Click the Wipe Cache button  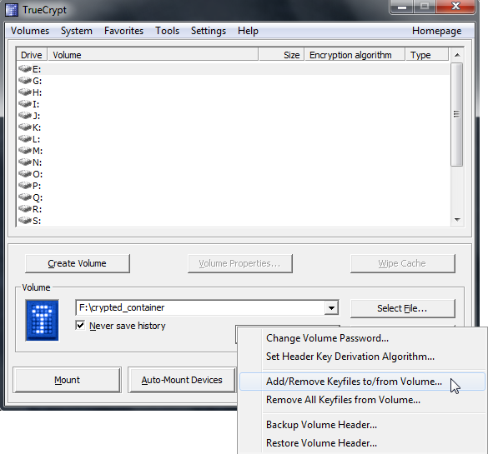pyautogui.click(x=402, y=263)
